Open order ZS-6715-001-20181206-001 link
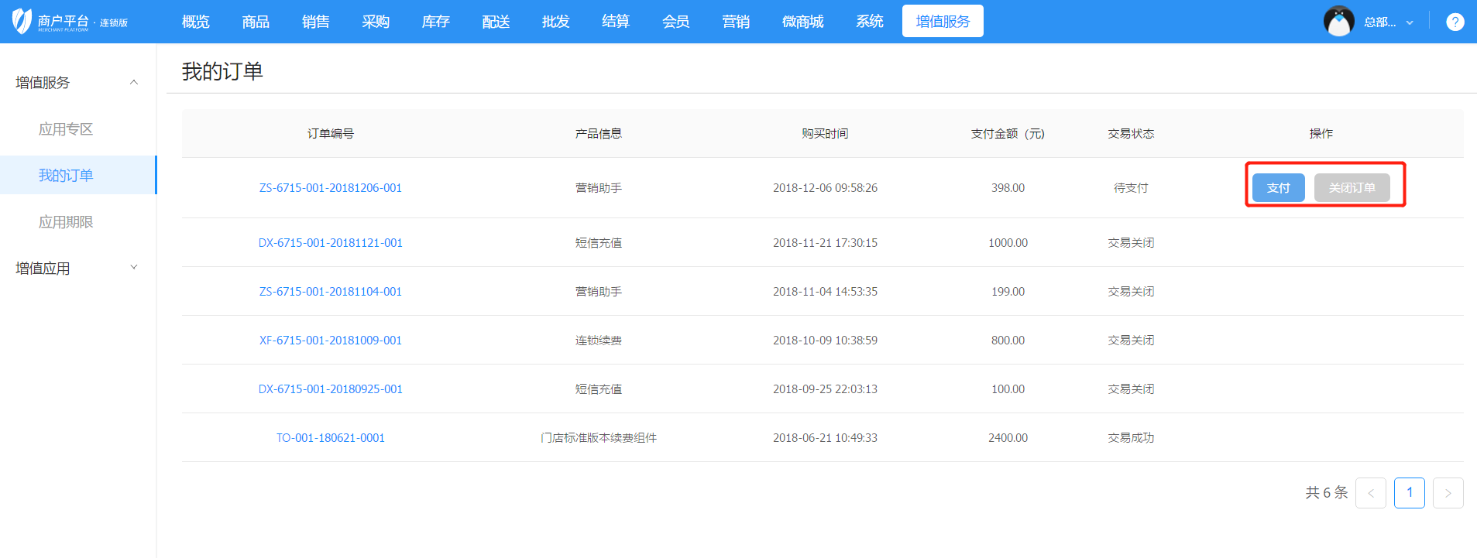 coord(331,188)
